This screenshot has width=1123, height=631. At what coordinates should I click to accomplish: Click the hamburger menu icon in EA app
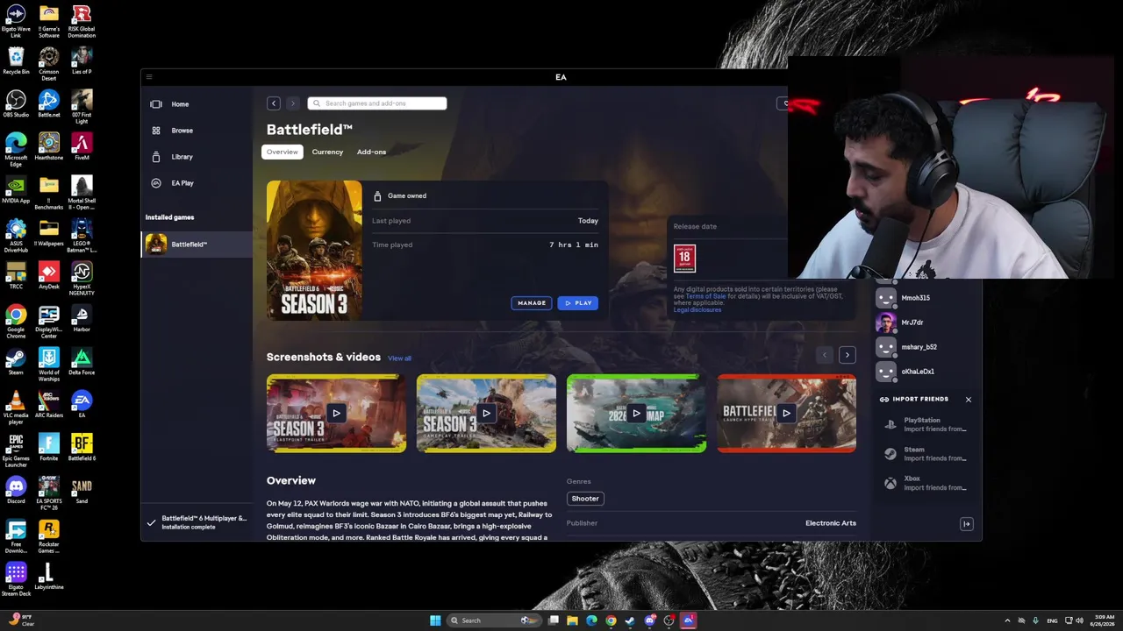pyautogui.click(x=149, y=77)
